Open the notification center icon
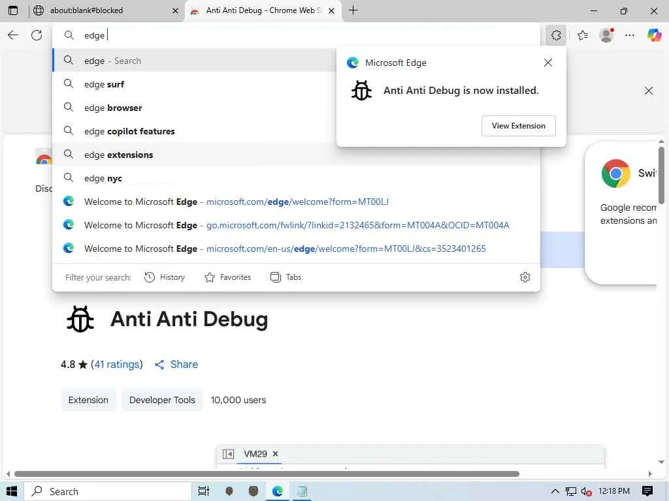669x501 pixels. click(x=647, y=491)
